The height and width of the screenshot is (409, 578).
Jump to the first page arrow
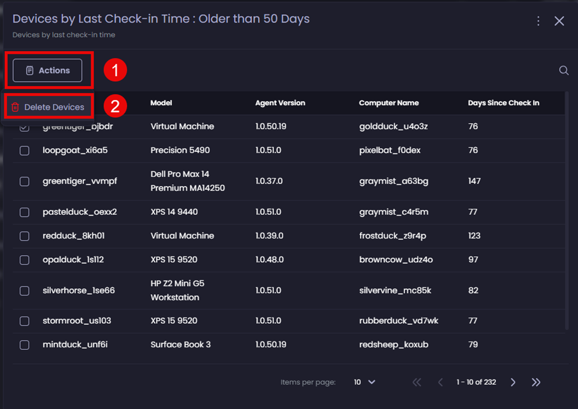(x=417, y=382)
